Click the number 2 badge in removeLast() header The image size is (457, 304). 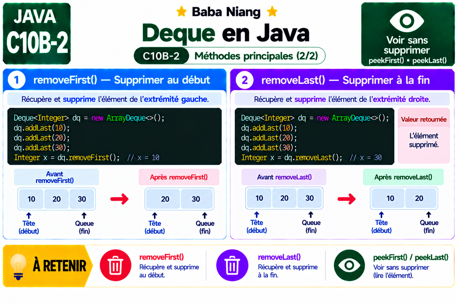(x=245, y=80)
